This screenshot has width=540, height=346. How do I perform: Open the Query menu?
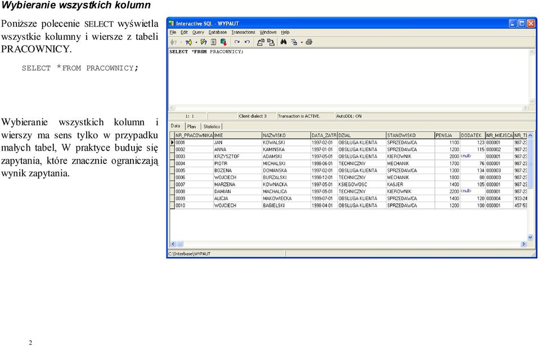click(x=198, y=33)
